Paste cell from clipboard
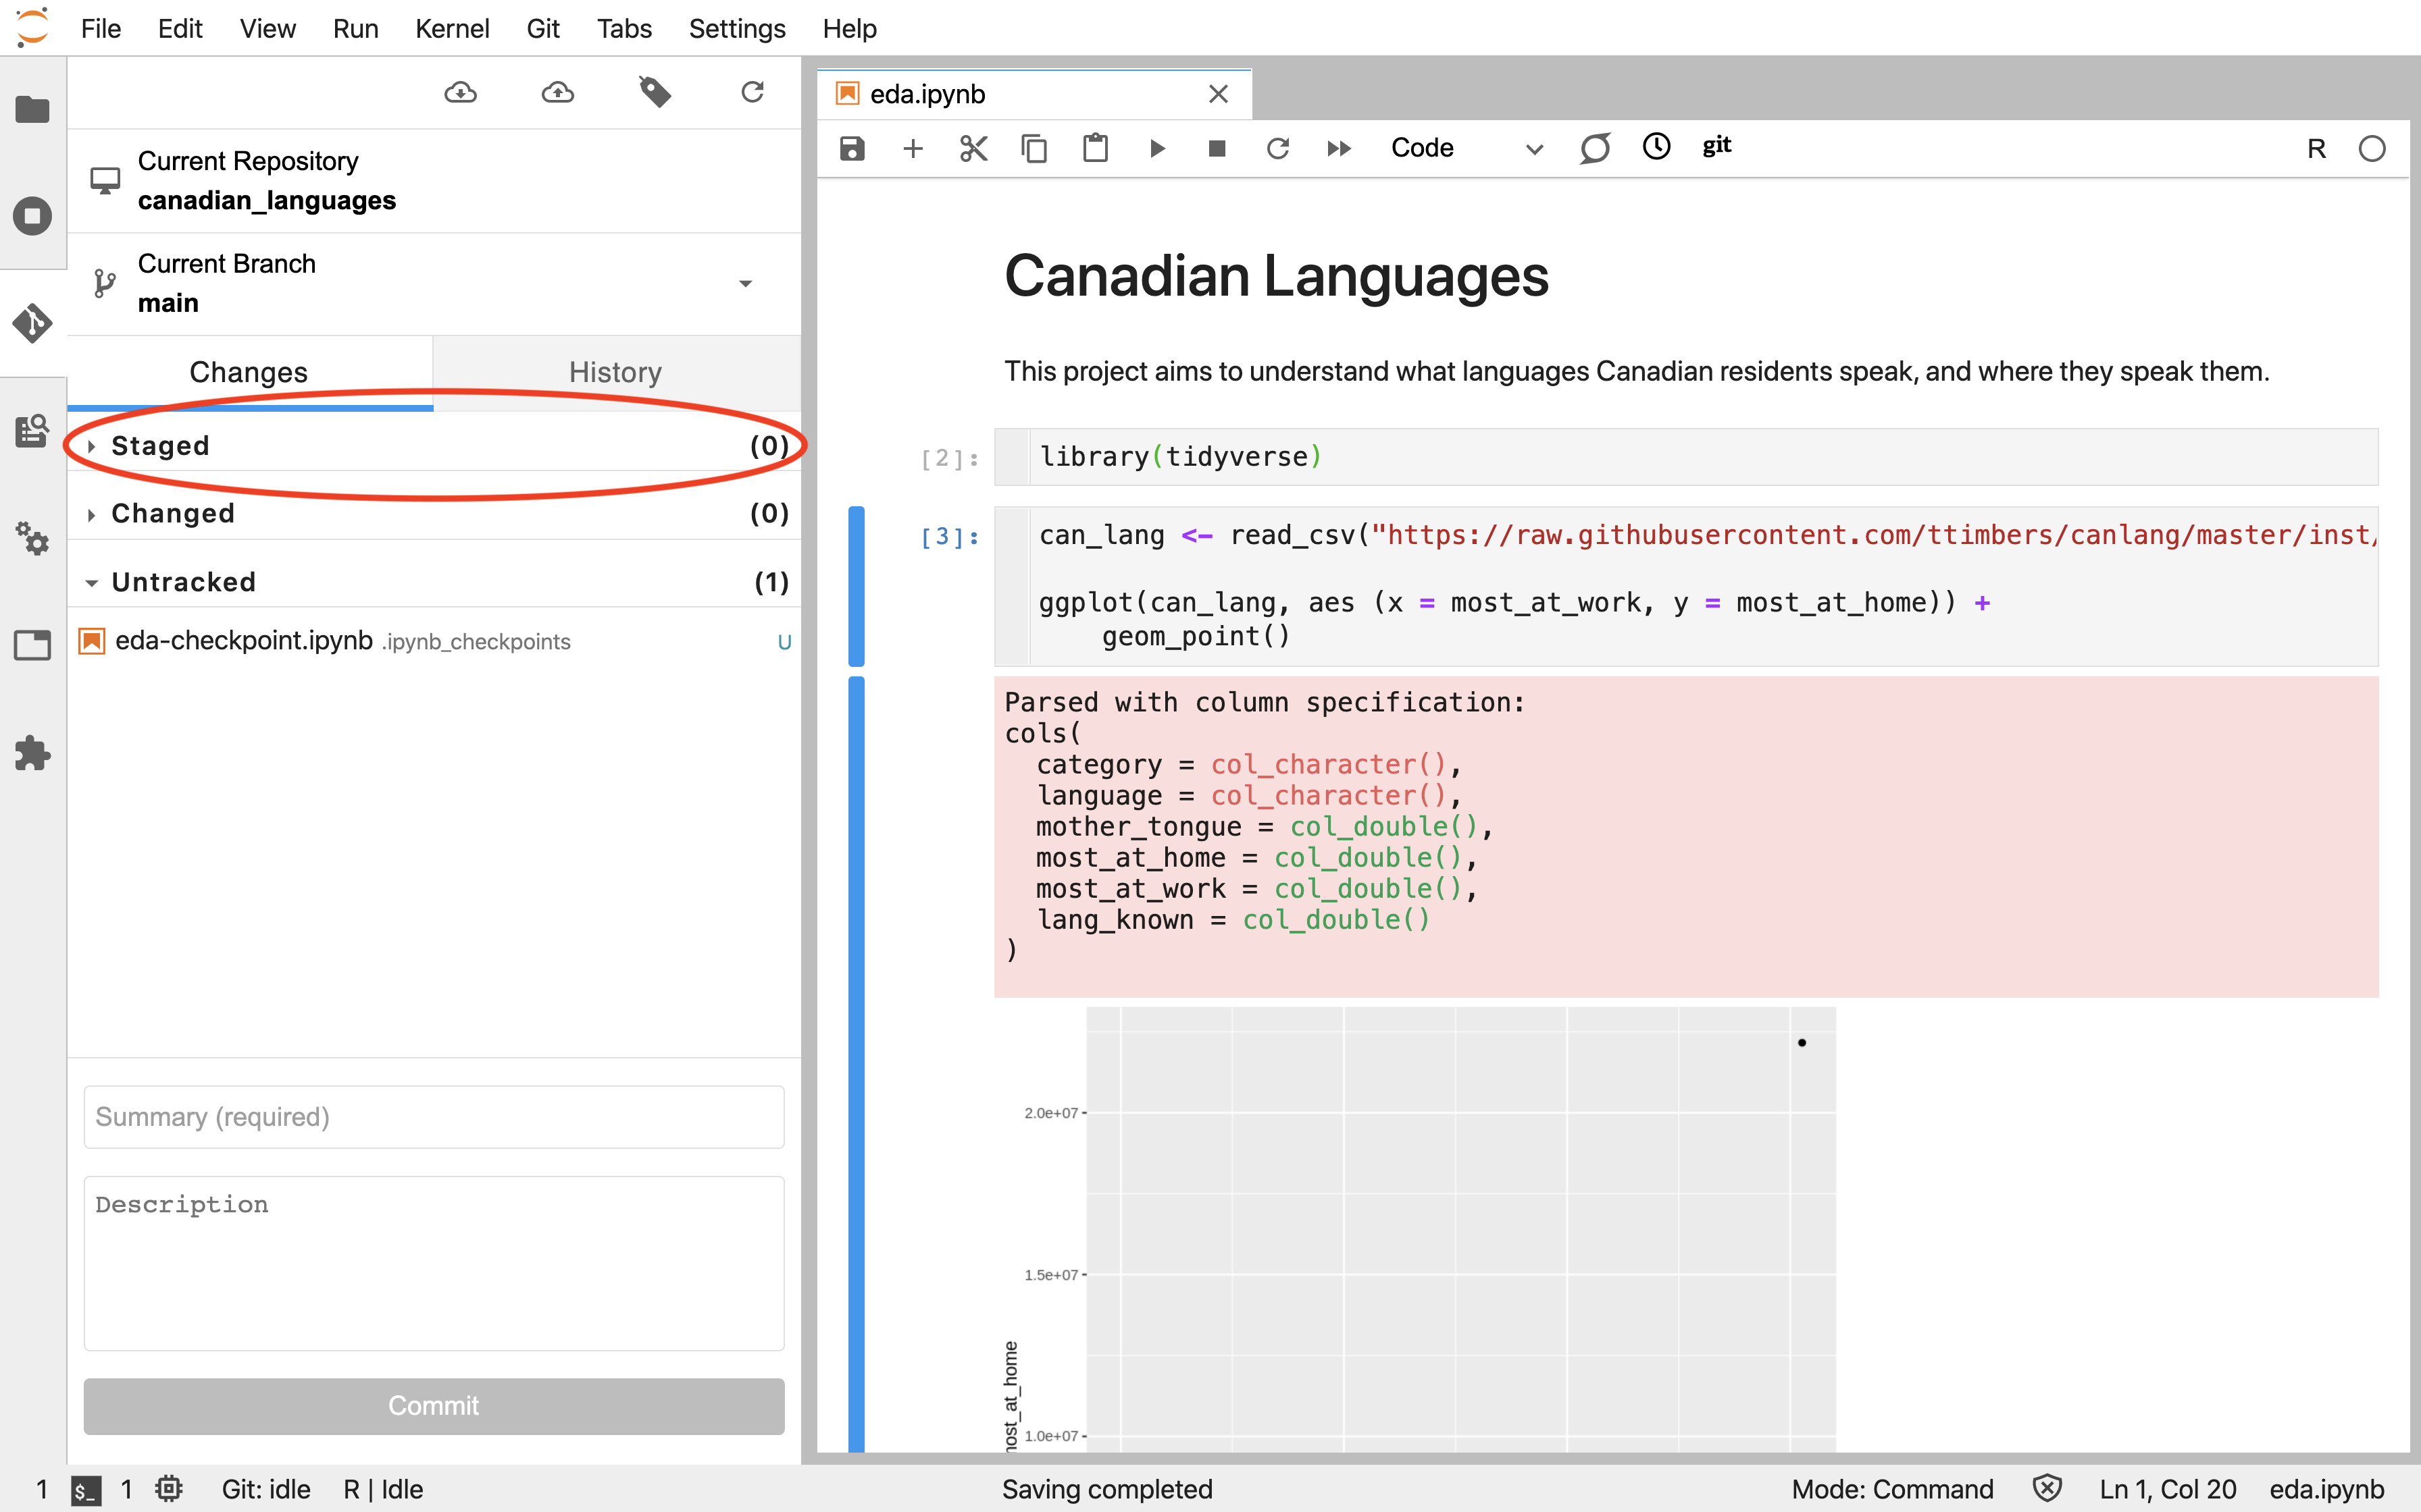The height and width of the screenshot is (1512, 2421). (x=1096, y=149)
